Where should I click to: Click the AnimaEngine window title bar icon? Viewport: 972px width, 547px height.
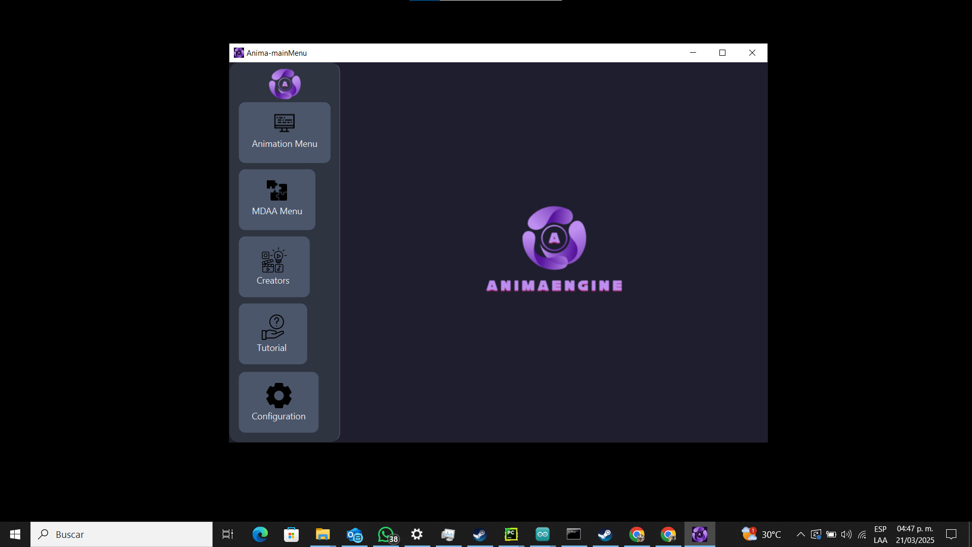238,53
